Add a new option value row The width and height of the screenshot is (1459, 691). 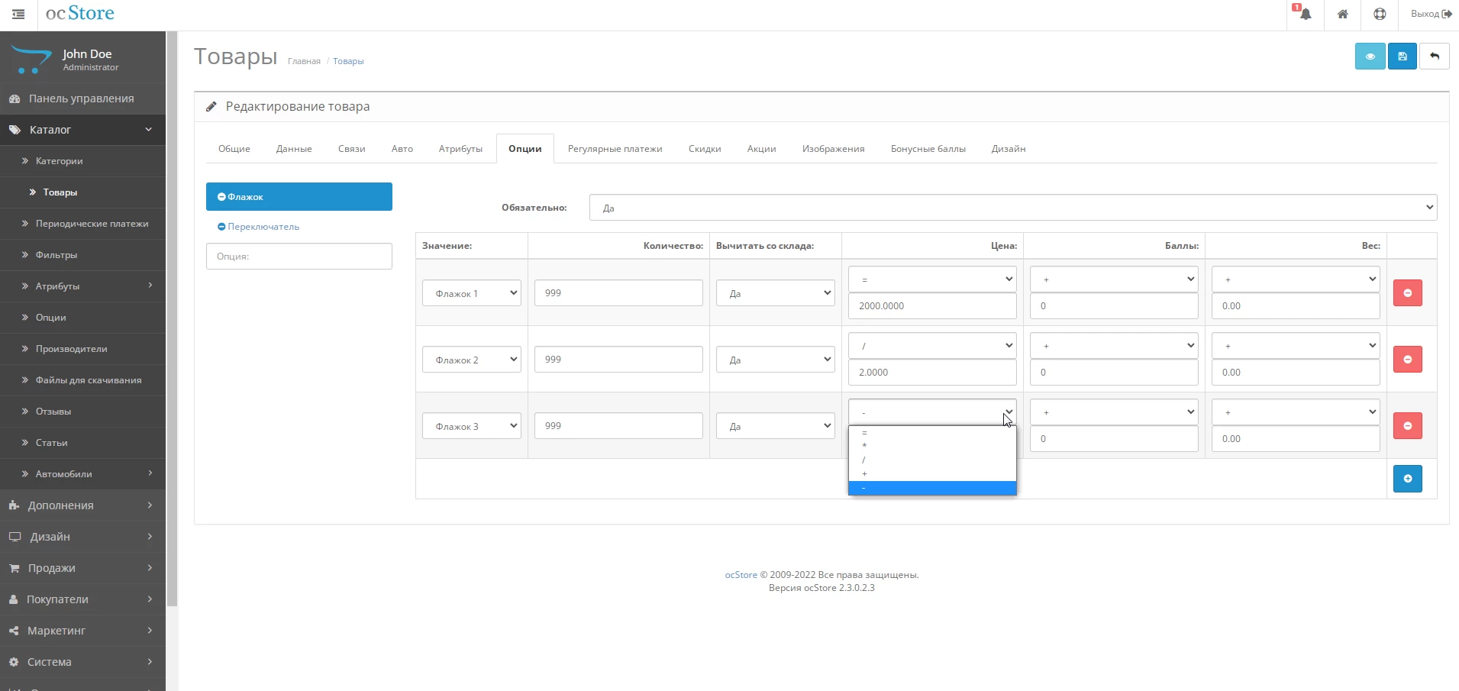[x=1407, y=479]
